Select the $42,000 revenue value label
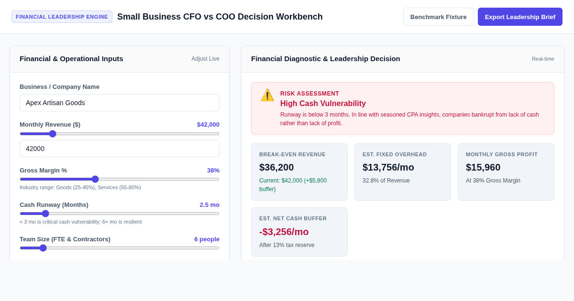This screenshot has height=301, width=574. click(x=208, y=125)
